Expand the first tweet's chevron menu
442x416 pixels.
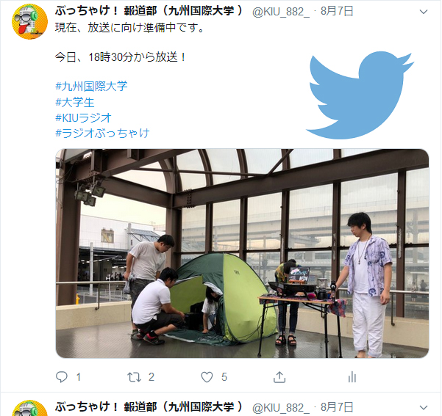(424, 12)
